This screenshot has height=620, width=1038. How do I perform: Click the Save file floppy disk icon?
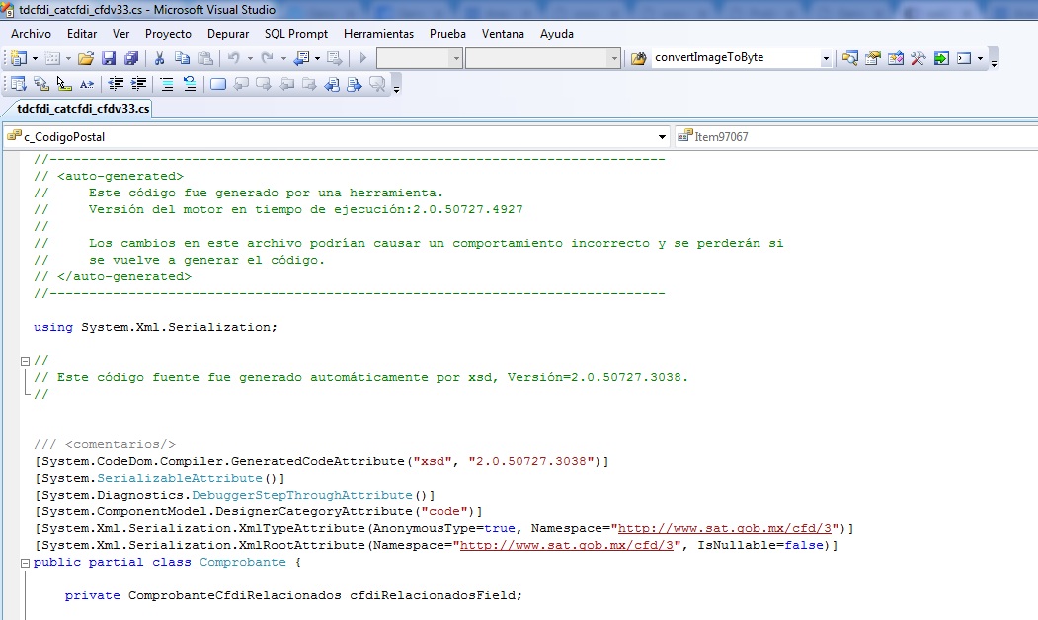pos(109,58)
